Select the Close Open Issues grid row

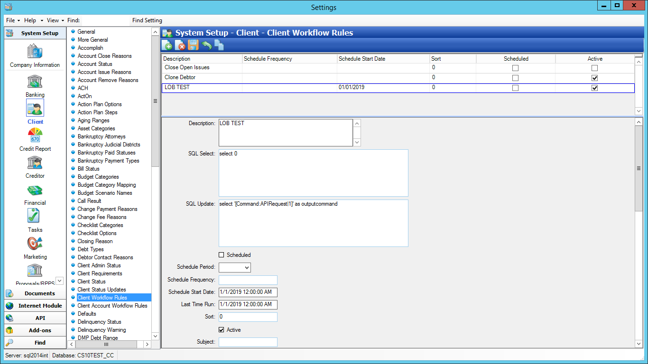pos(398,68)
